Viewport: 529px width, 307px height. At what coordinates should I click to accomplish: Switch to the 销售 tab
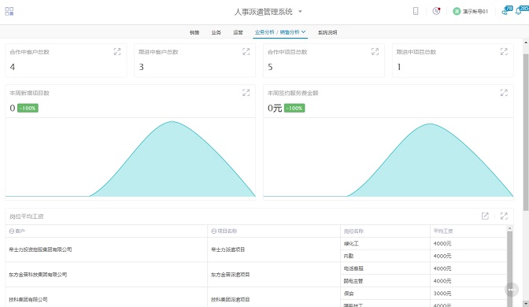point(194,32)
